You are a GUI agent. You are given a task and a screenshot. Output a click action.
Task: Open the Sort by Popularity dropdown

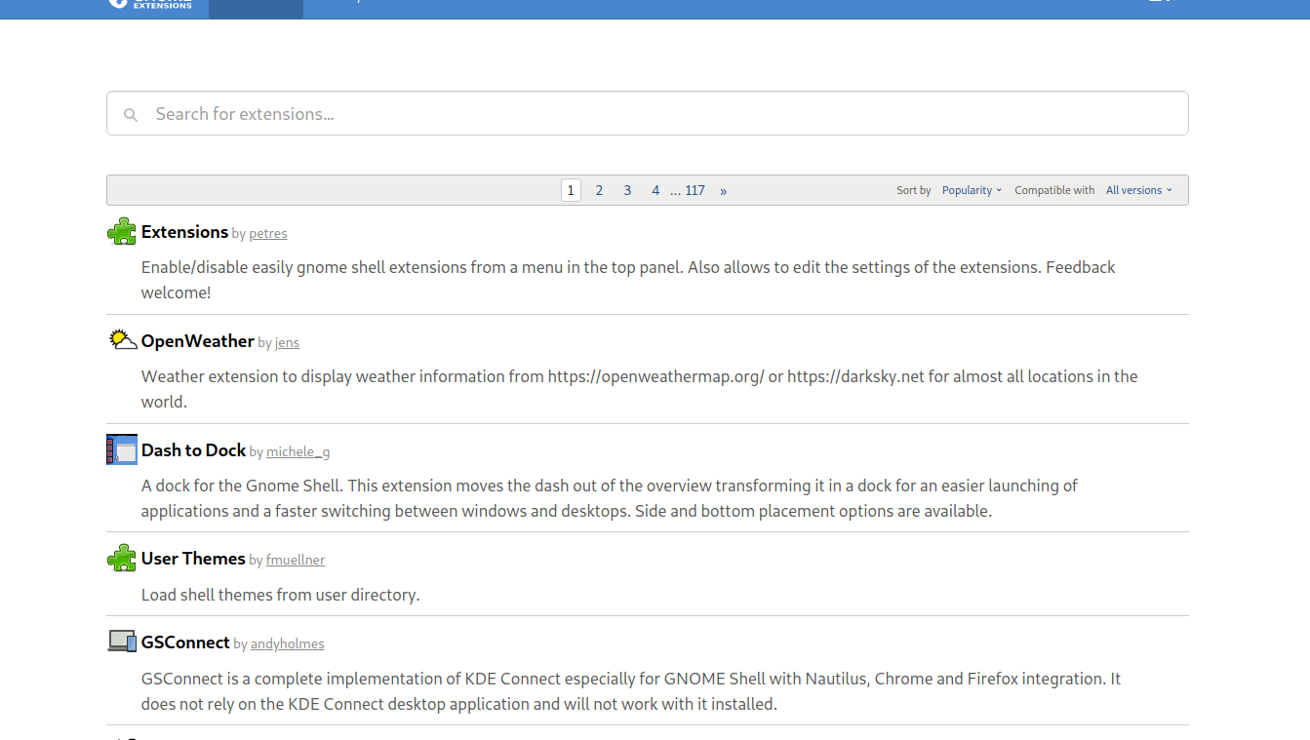(972, 190)
